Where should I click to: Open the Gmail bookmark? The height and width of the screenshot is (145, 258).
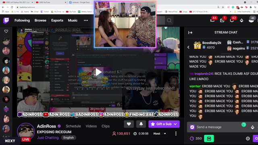[35, 12]
